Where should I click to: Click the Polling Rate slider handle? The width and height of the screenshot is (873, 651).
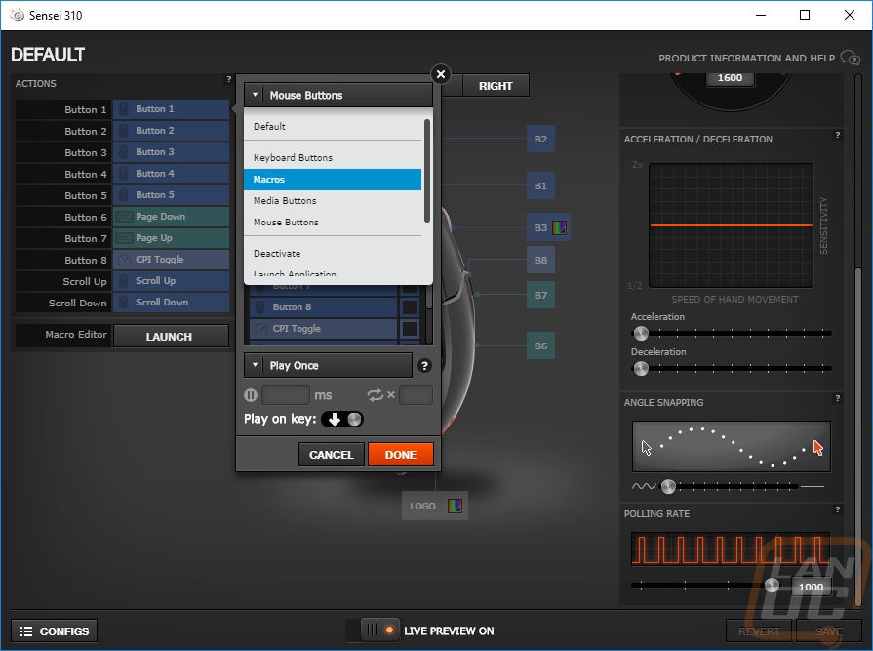772,585
